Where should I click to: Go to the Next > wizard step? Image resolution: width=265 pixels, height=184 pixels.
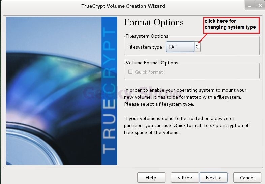coord(213,178)
